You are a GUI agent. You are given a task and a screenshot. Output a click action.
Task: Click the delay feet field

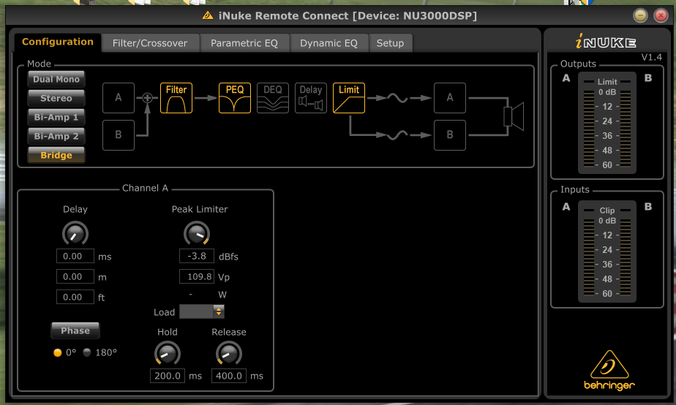75,297
